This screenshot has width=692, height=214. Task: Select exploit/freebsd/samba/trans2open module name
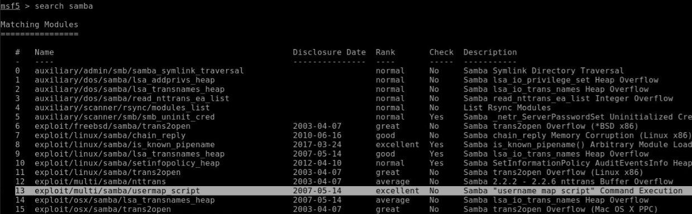[112, 126]
